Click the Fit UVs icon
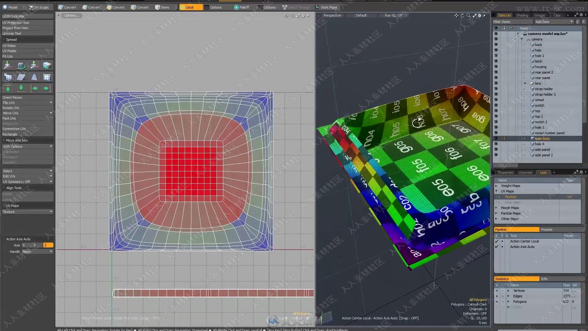Viewport: 588px width, 331px height. pyautogui.click(x=9, y=56)
